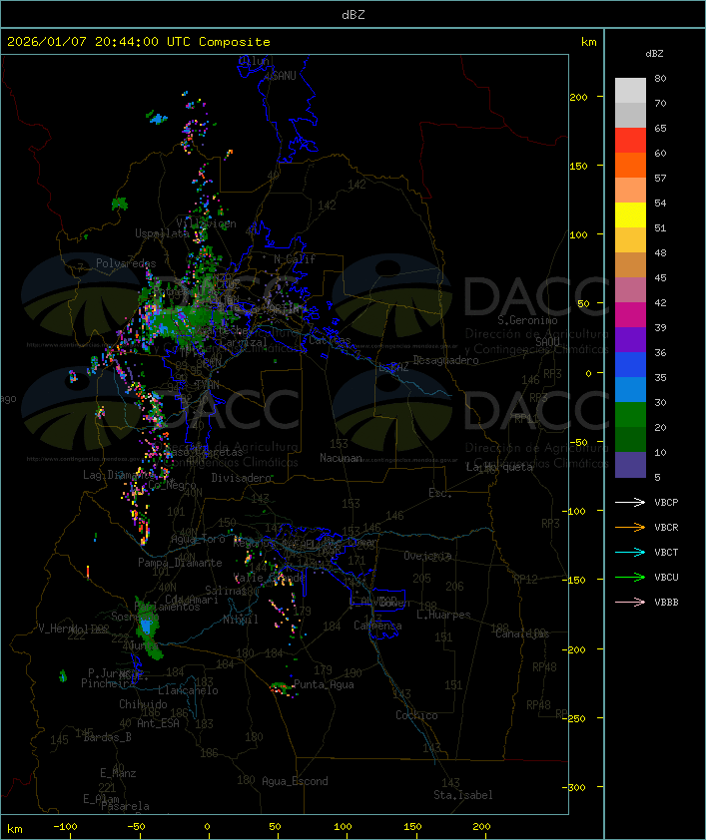Click the E_Manz map label
The height and width of the screenshot is (840, 706).
118,773
